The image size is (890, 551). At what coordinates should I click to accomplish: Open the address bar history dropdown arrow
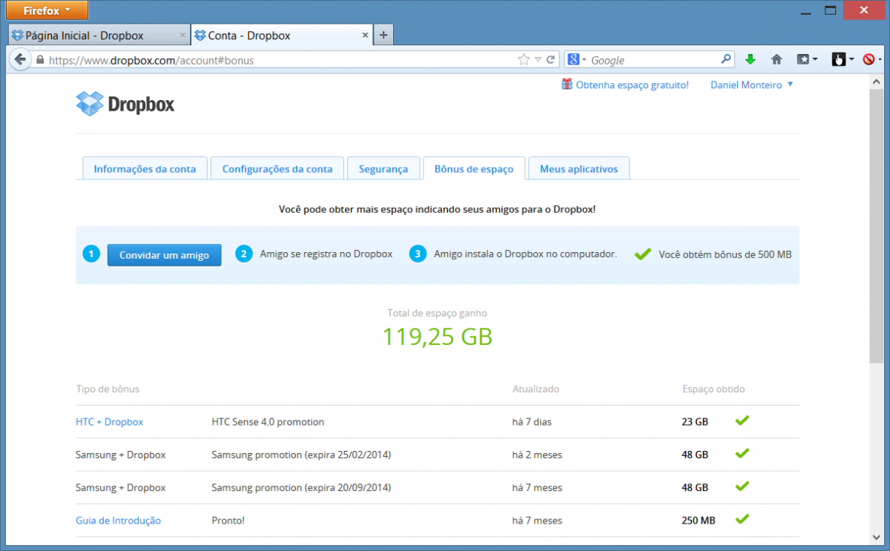pyautogui.click(x=538, y=60)
